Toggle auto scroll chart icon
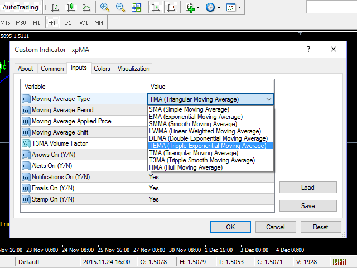The height and width of the screenshot is (268, 357). click(x=156, y=7)
